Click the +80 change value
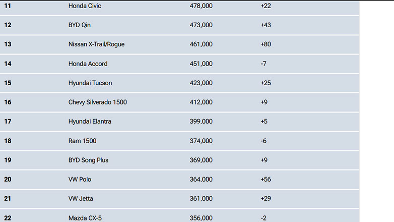394x222 pixels. click(266, 44)
